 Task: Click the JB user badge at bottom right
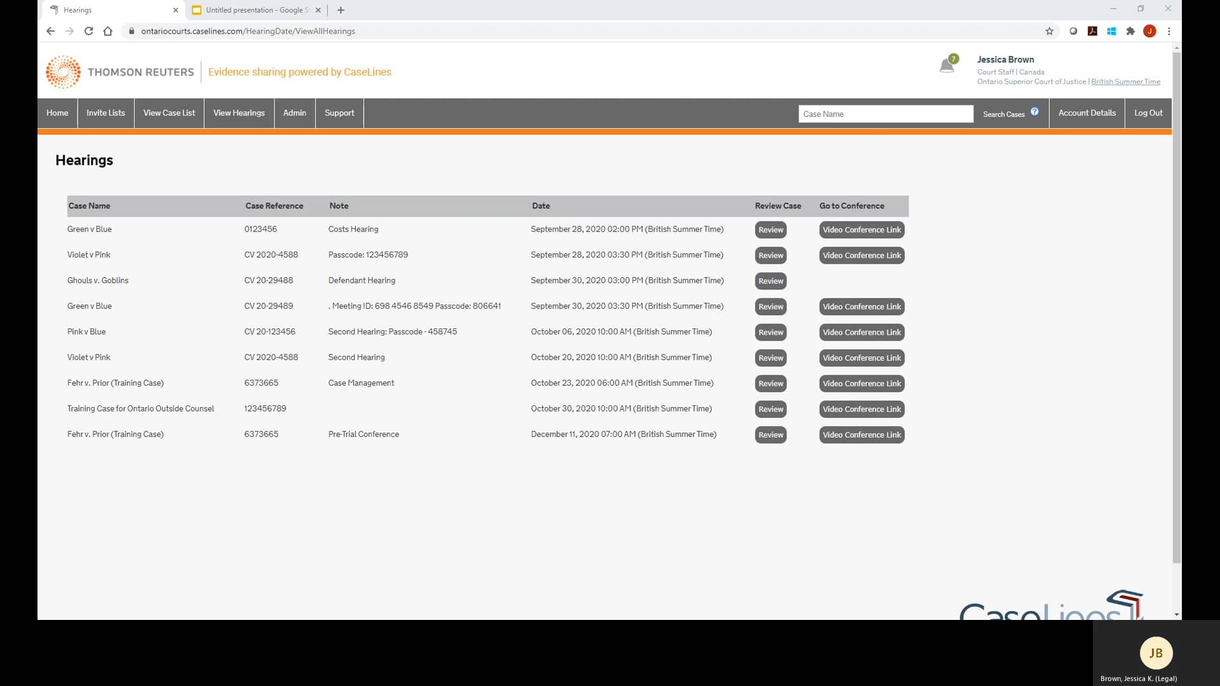pyautogui.click(x=1156, y=653)
